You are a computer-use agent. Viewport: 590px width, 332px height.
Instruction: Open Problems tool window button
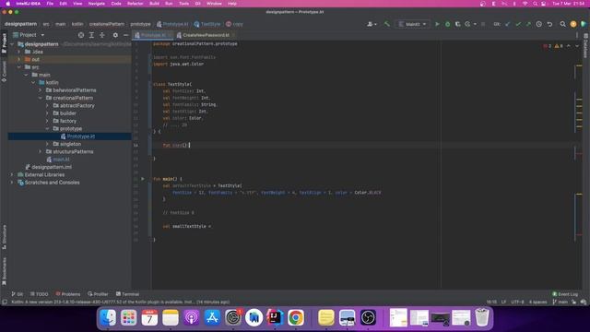tap(68, 294)
